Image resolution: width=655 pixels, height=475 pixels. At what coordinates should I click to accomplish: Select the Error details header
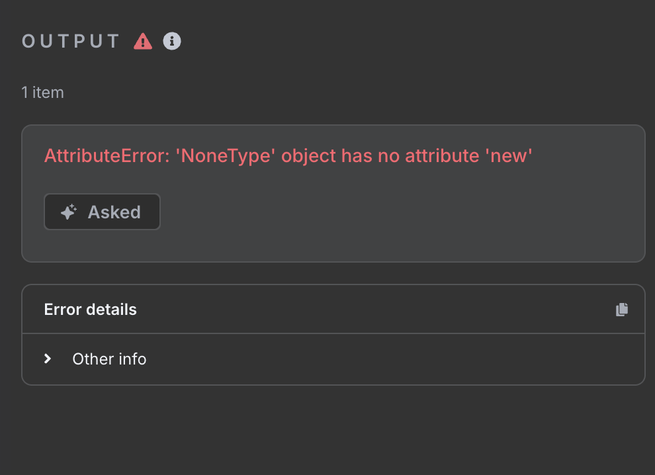pos(333,309)
